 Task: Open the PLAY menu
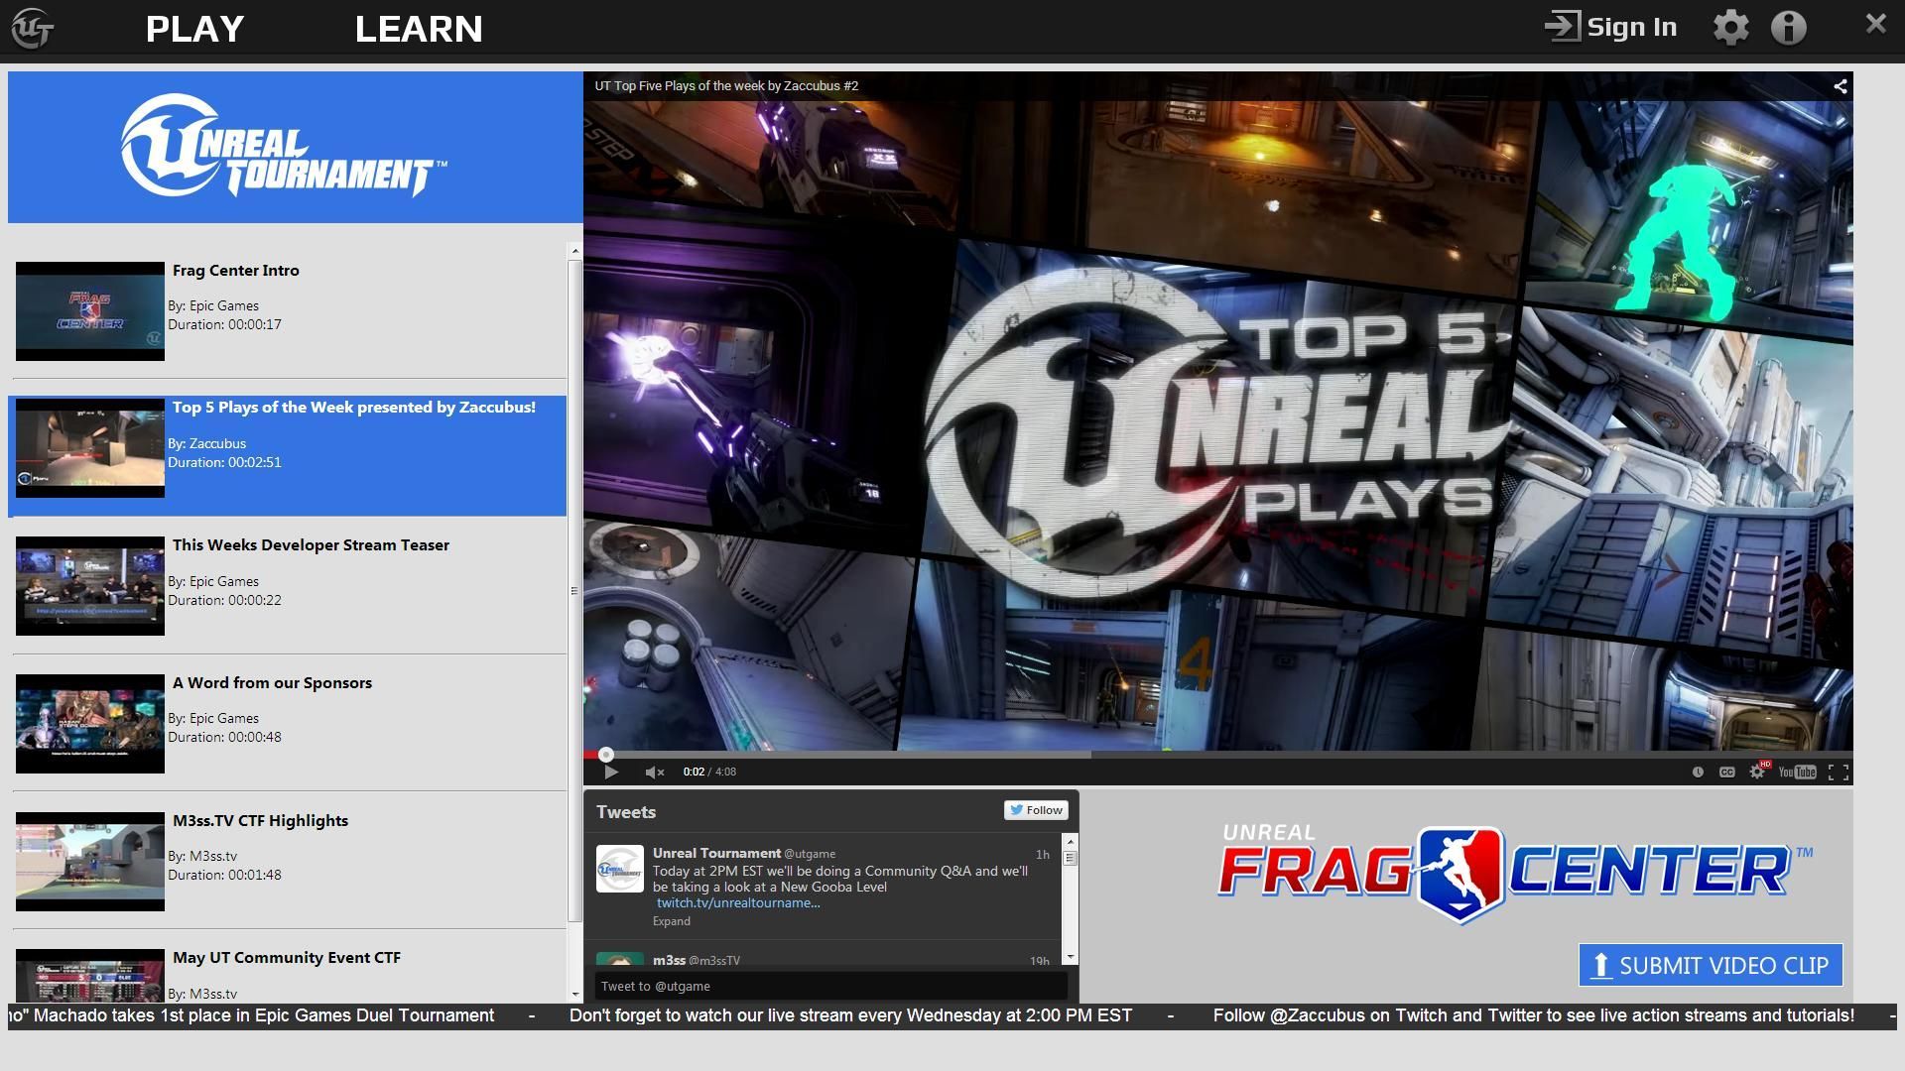[x=194, y=29]
